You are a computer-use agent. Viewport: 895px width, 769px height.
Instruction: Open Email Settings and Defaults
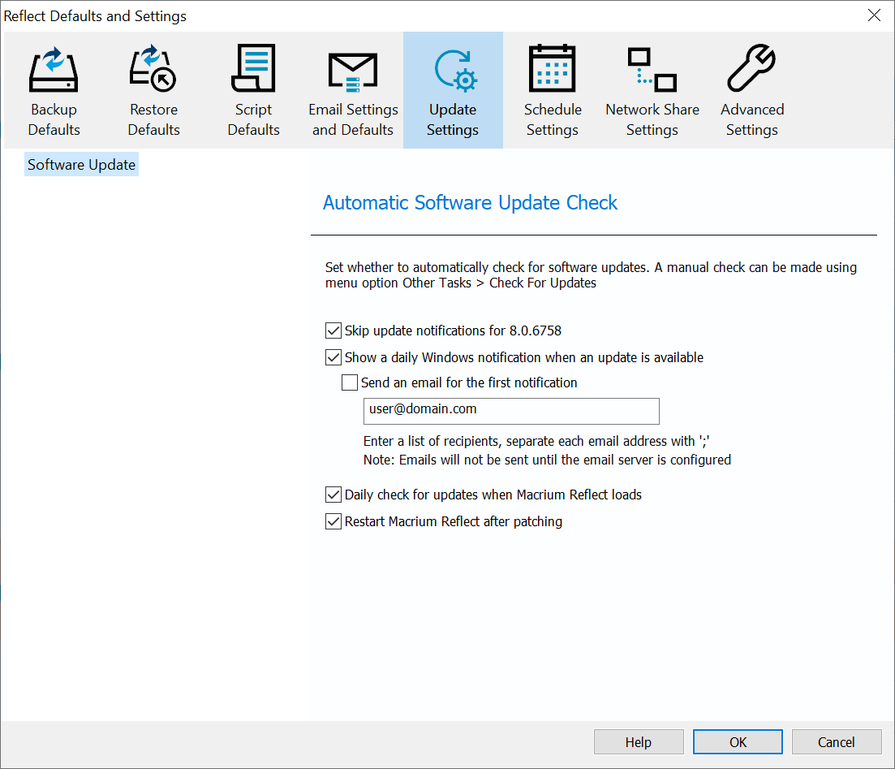(353, 89)
